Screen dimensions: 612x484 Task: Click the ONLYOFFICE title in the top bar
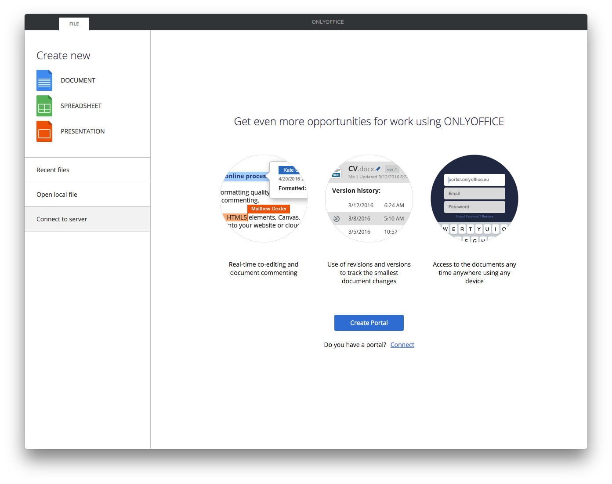pos(327,22)
